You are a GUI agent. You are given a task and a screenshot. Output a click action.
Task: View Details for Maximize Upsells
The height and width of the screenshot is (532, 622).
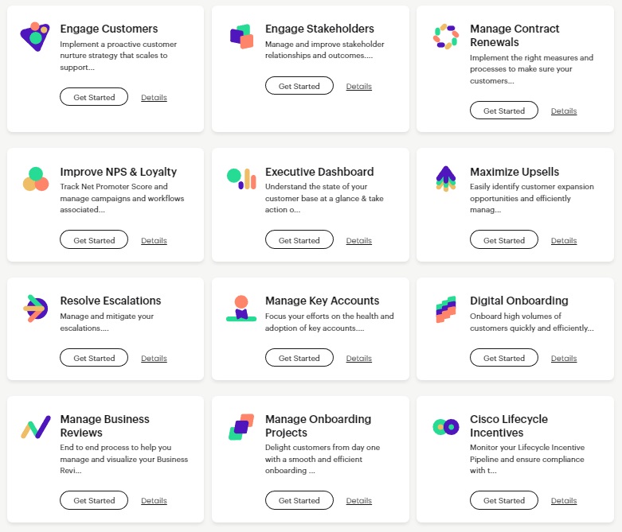pos(564,240)
